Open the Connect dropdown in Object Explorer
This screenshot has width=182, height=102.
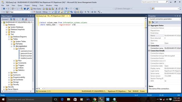[5, 19]
